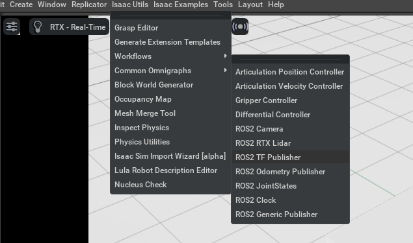Select Articulation Velocity Controller
Screen dimensions: 413x243
pos(290,86)
